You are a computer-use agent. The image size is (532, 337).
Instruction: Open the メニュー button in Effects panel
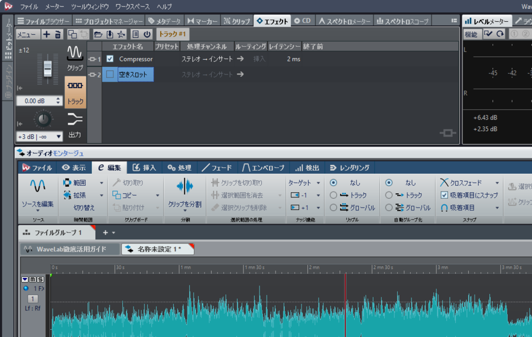(27, 34)
